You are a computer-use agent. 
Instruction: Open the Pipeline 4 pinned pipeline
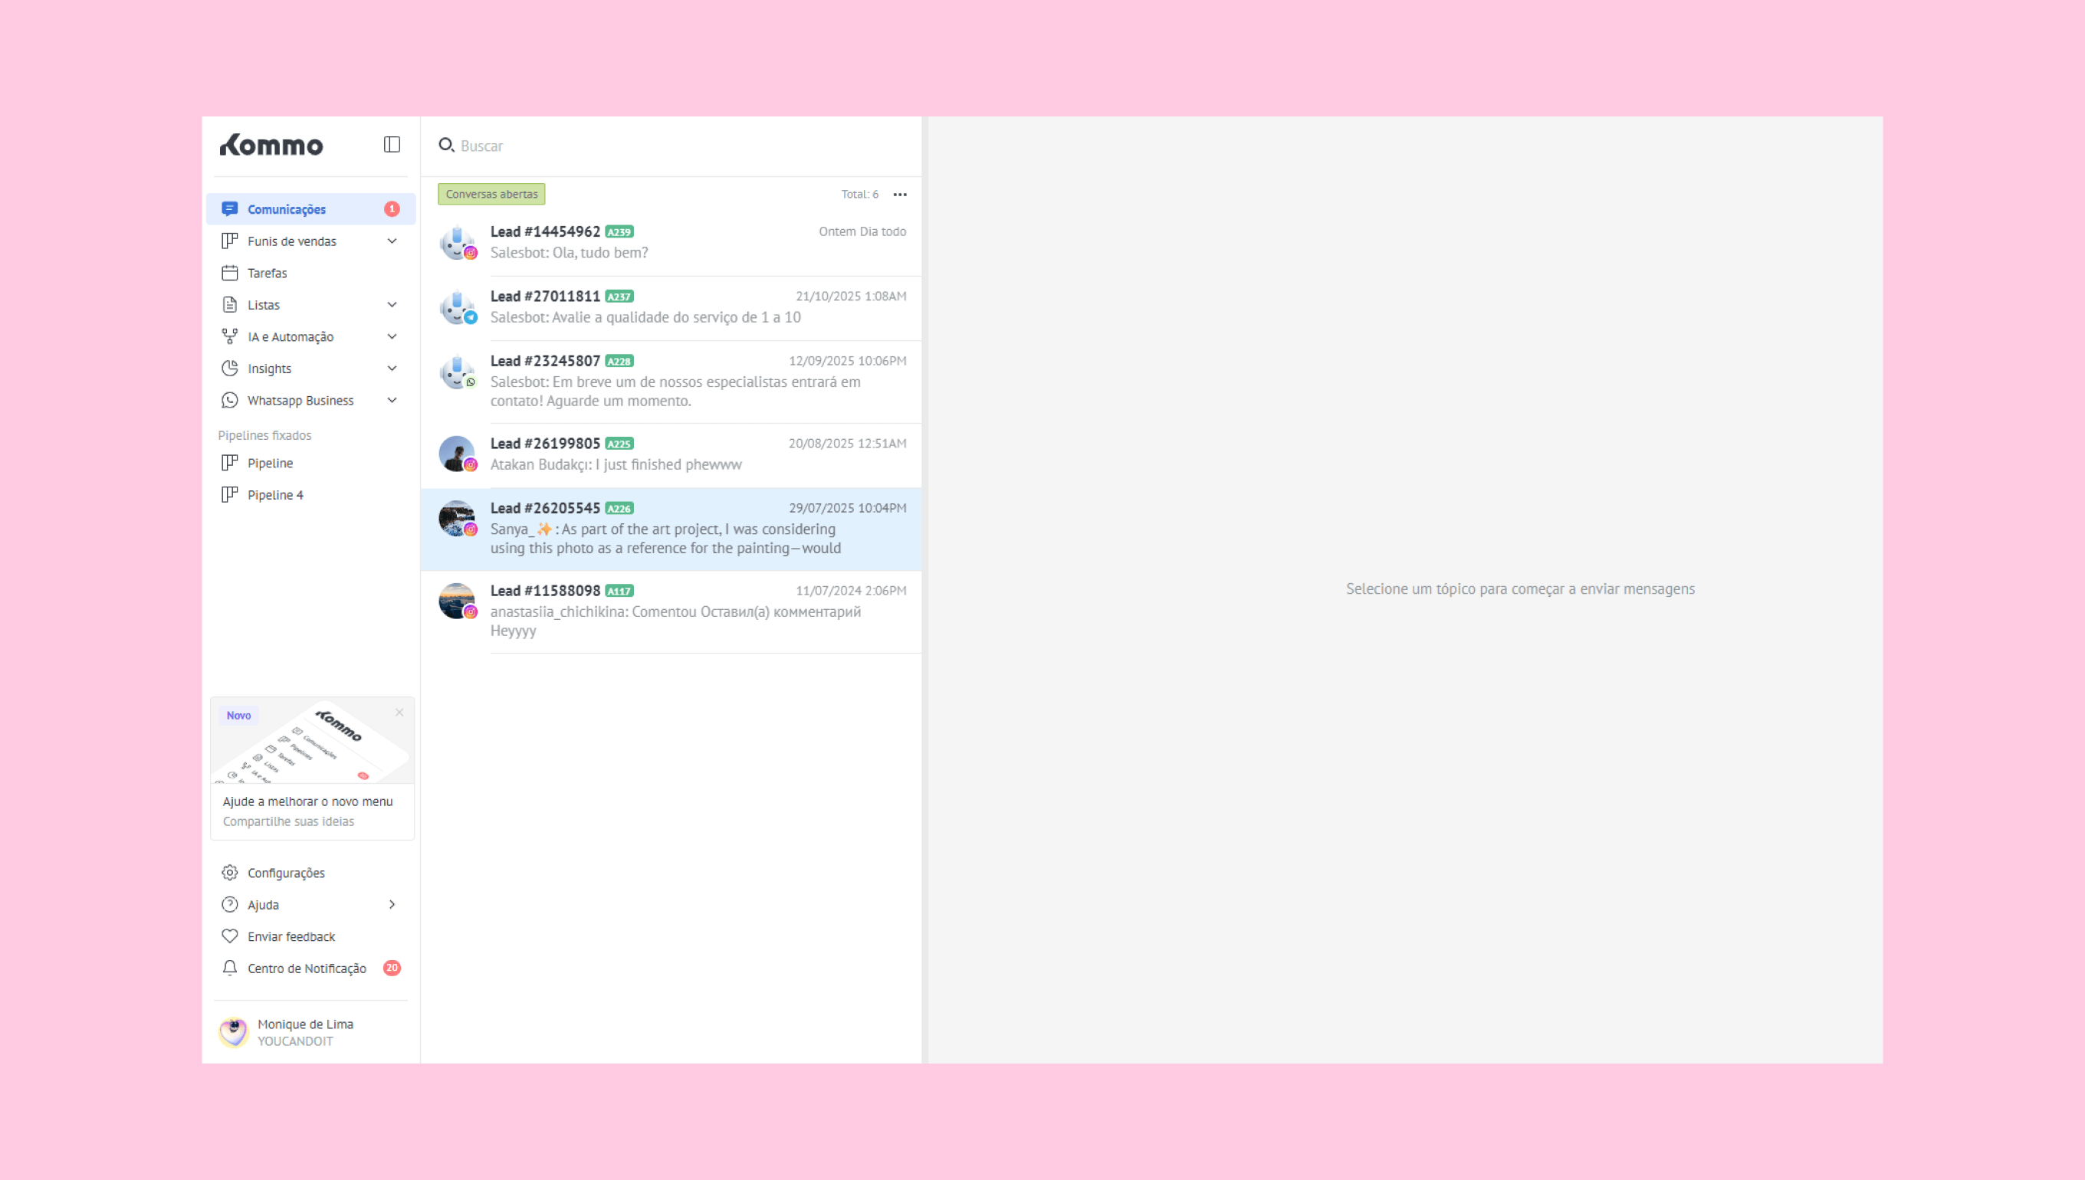click(x=275, y=495)
